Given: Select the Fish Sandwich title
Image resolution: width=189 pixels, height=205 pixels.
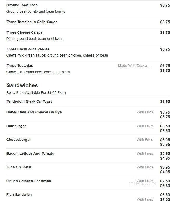Looking at the screenshot, I should (x=19, y=195).
